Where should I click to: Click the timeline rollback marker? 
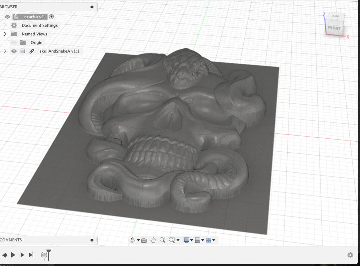click(x=49, y=255)
